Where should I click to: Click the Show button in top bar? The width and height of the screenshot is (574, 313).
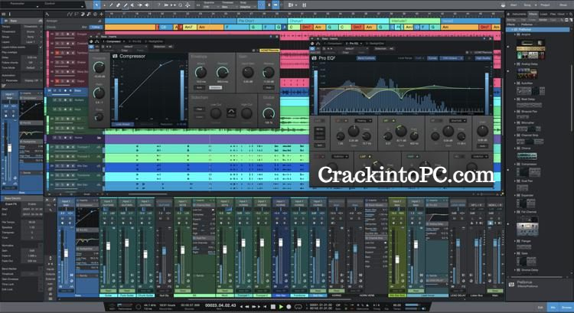click(x=563, y=5)
